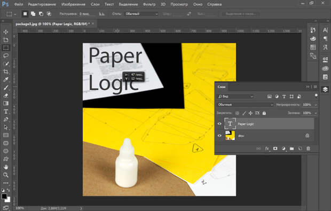Open the Paragraph panel icon
This screenshot has width=331, height=211.
pyautogui.click(x=325, y=38)
